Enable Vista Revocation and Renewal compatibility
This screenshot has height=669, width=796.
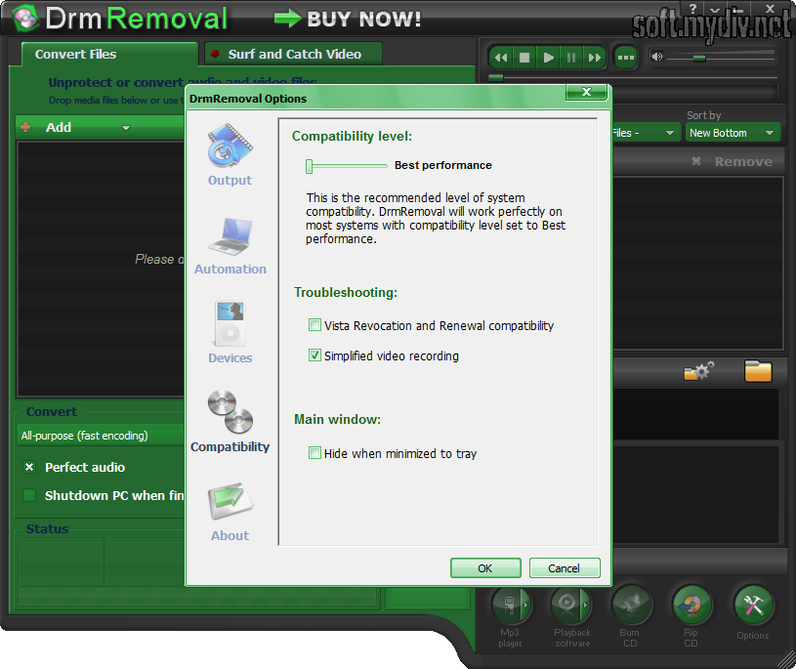[314, 325]
